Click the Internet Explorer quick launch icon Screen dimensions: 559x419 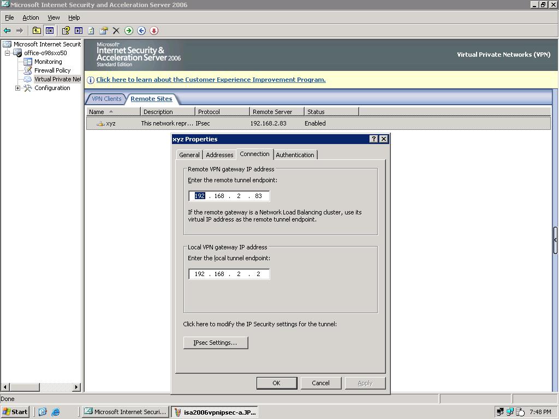(56, 412)
